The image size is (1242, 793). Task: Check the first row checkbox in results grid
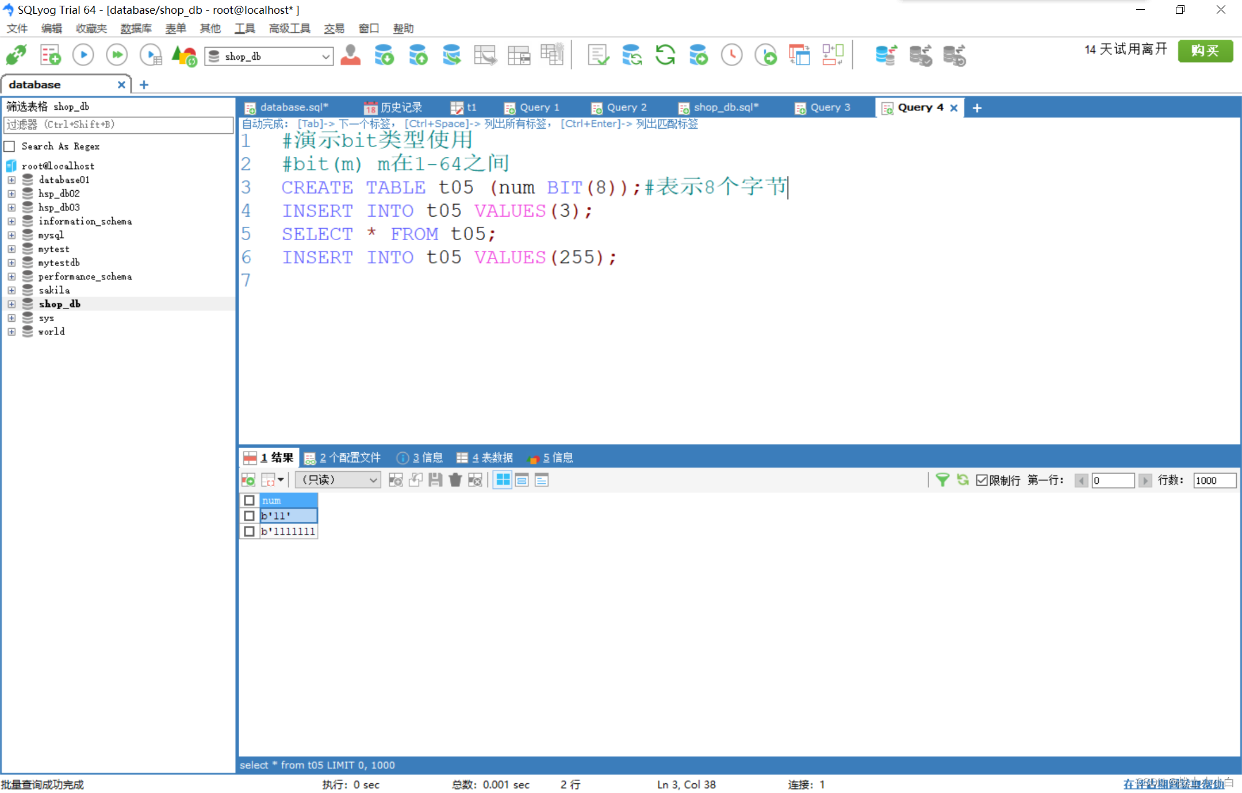click(250, 515)
